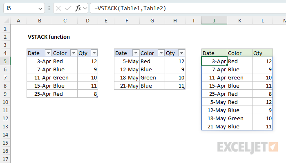Viewport: 286px width, 163px height.
Task: Open the Date filter dropdown in column F
Action: tap(136, 53)
